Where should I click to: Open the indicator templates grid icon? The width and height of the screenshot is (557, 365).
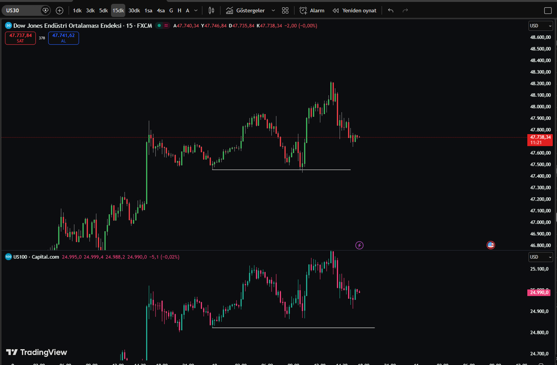pyautogui.click(x=285, y=10)
